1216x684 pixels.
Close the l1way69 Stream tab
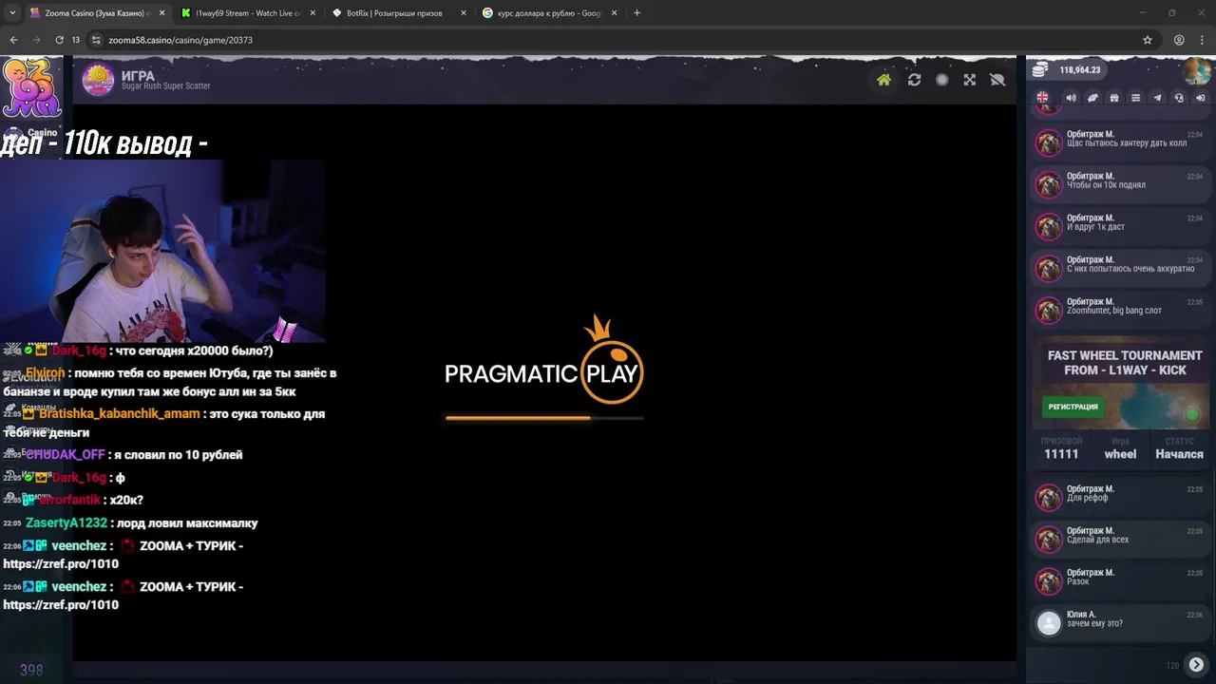[313, 13]
